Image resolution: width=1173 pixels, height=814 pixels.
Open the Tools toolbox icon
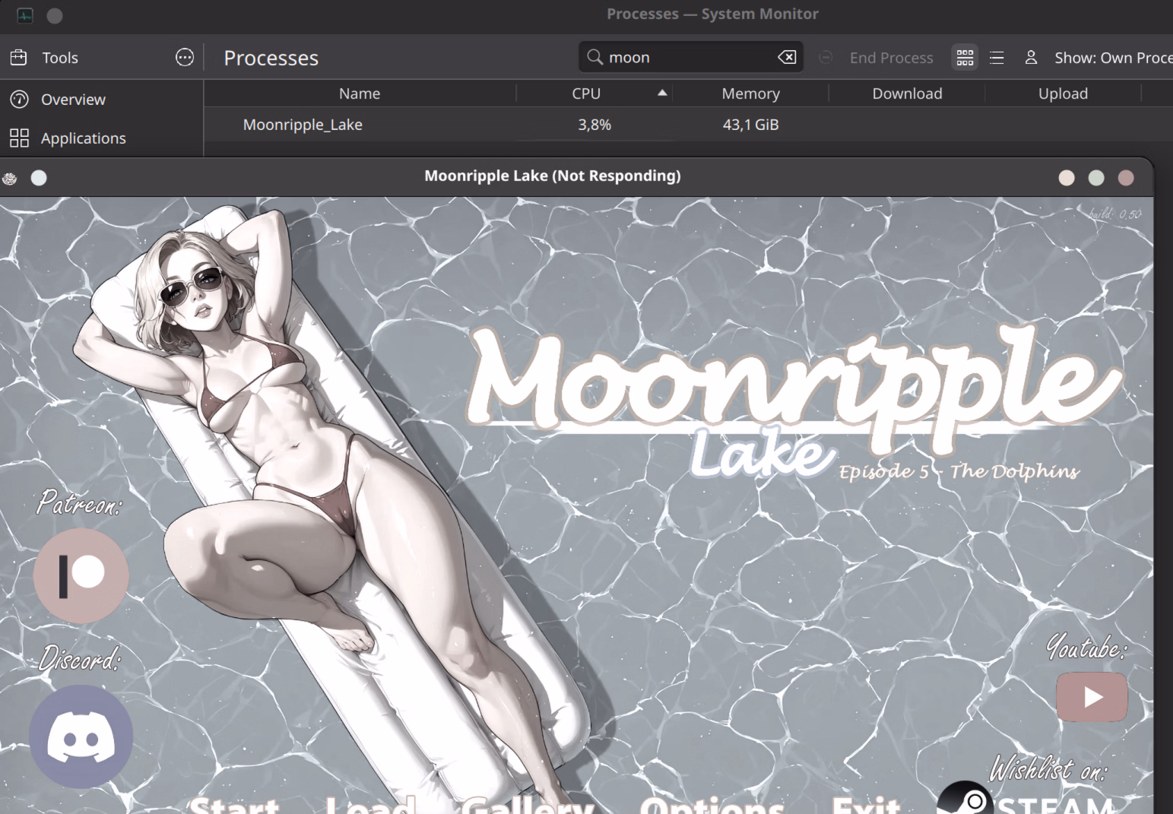click(19, 58)
